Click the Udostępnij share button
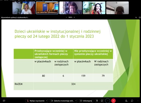Image resolution: width=141 pixels, height=103 pixels. tap(86, 101)
